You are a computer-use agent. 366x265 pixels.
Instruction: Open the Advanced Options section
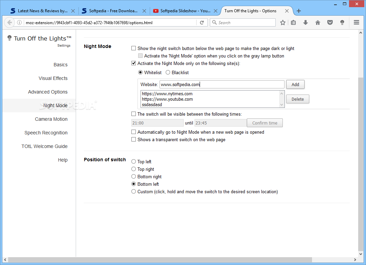point(48,92)
